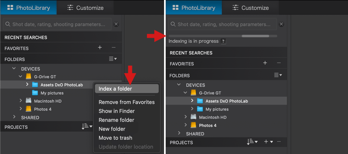Screen dimensions: 348x154
Task: Choose Remove from Favorites in context menu
Action: (x=127, y=102)
